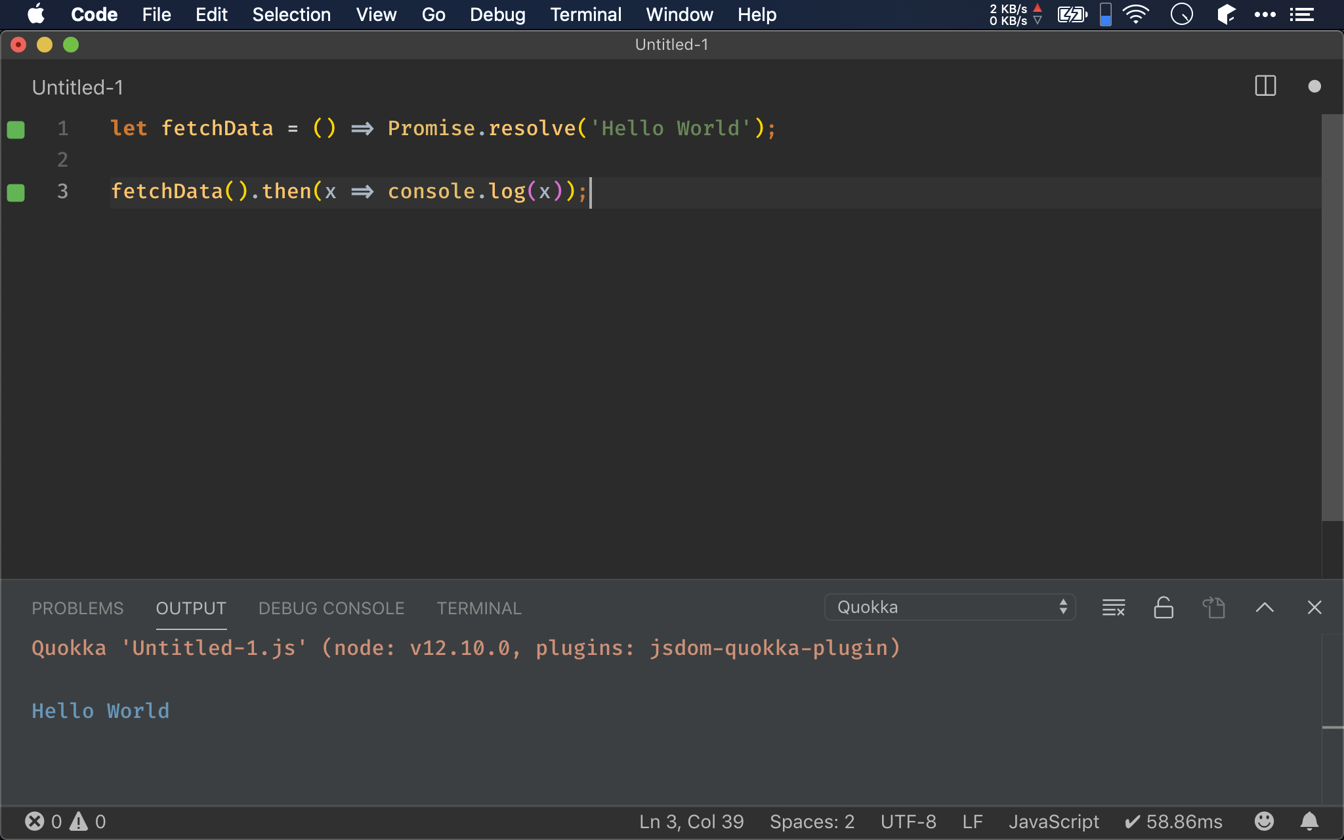Close the bottom output panel
This screenshot has height=840, width=1344.
(1314, 608)
